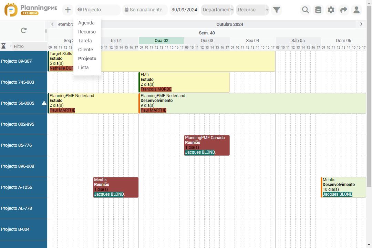Click the Ter 01 day header

[116, 41]
